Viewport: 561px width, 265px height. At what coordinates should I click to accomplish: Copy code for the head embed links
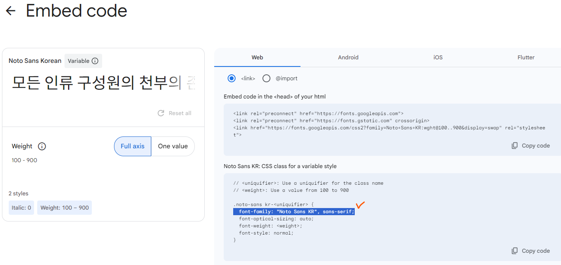(x=531, y=146)
